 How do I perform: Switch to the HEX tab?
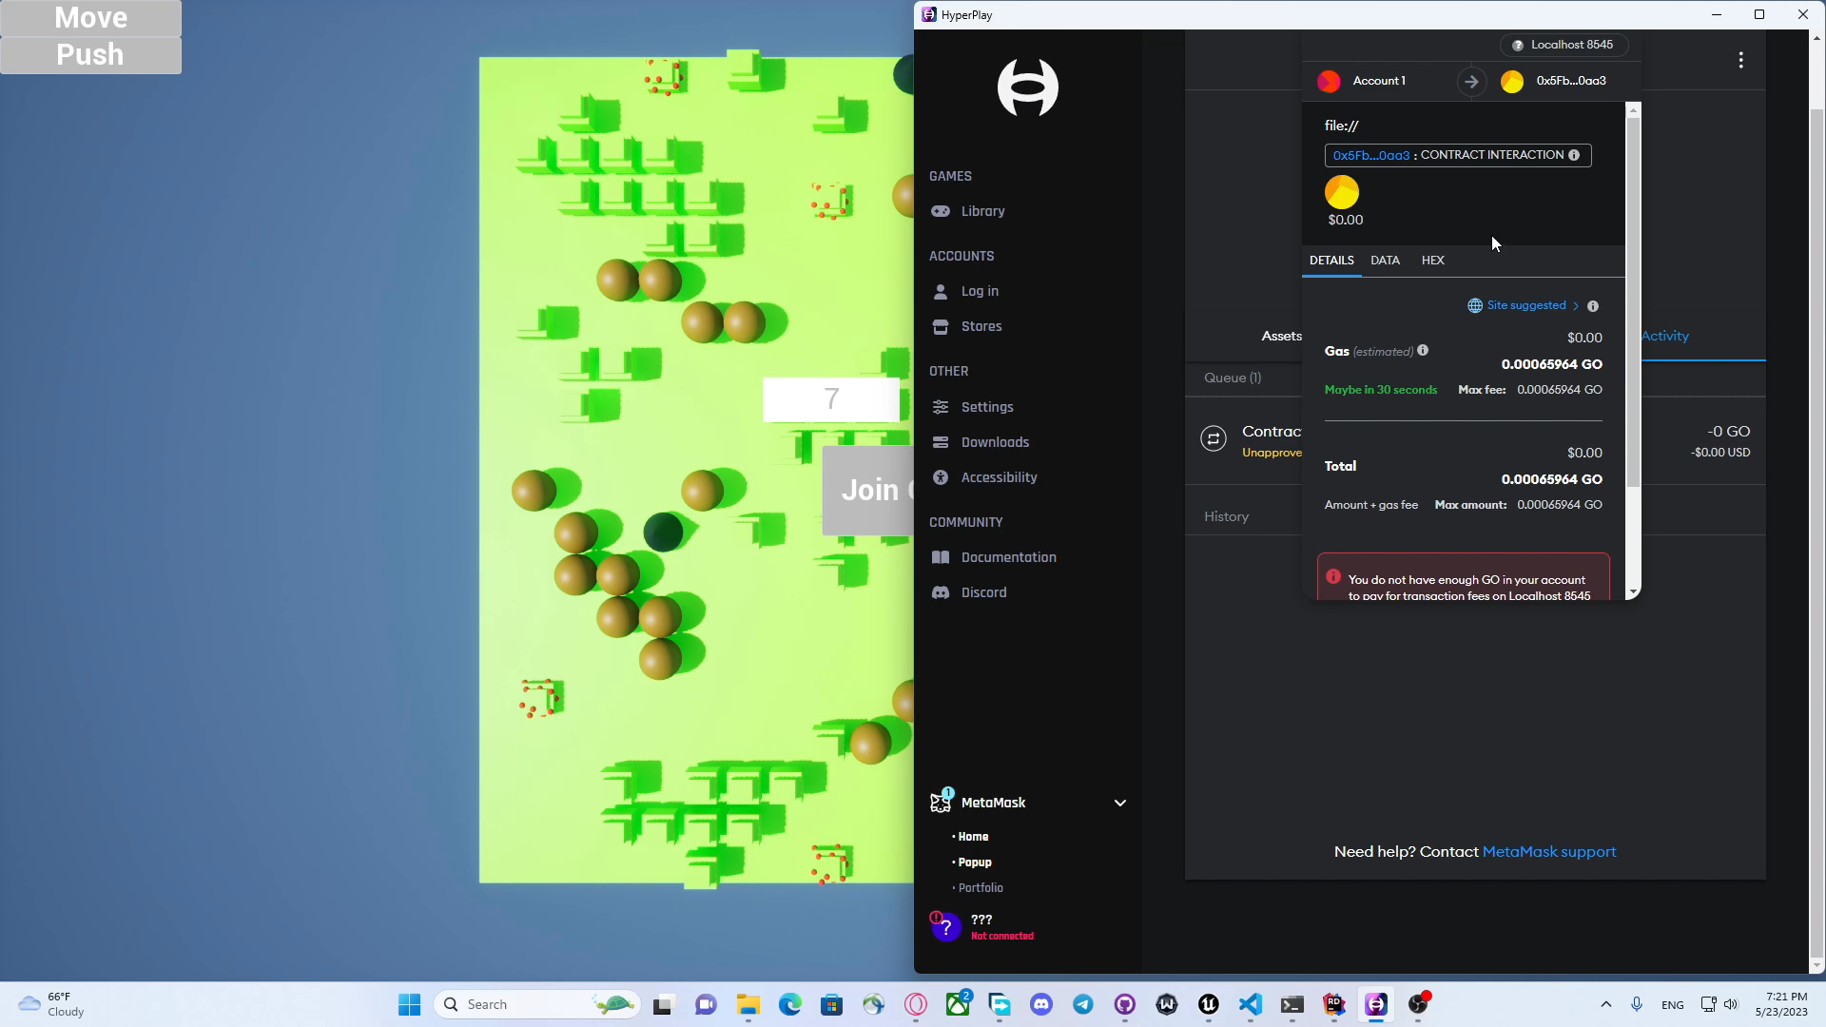(1432, 261)
